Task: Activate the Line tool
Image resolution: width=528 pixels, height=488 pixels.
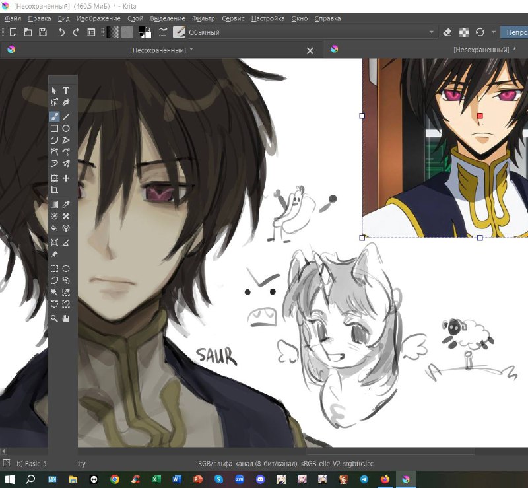Action: (x=66, y=117)
